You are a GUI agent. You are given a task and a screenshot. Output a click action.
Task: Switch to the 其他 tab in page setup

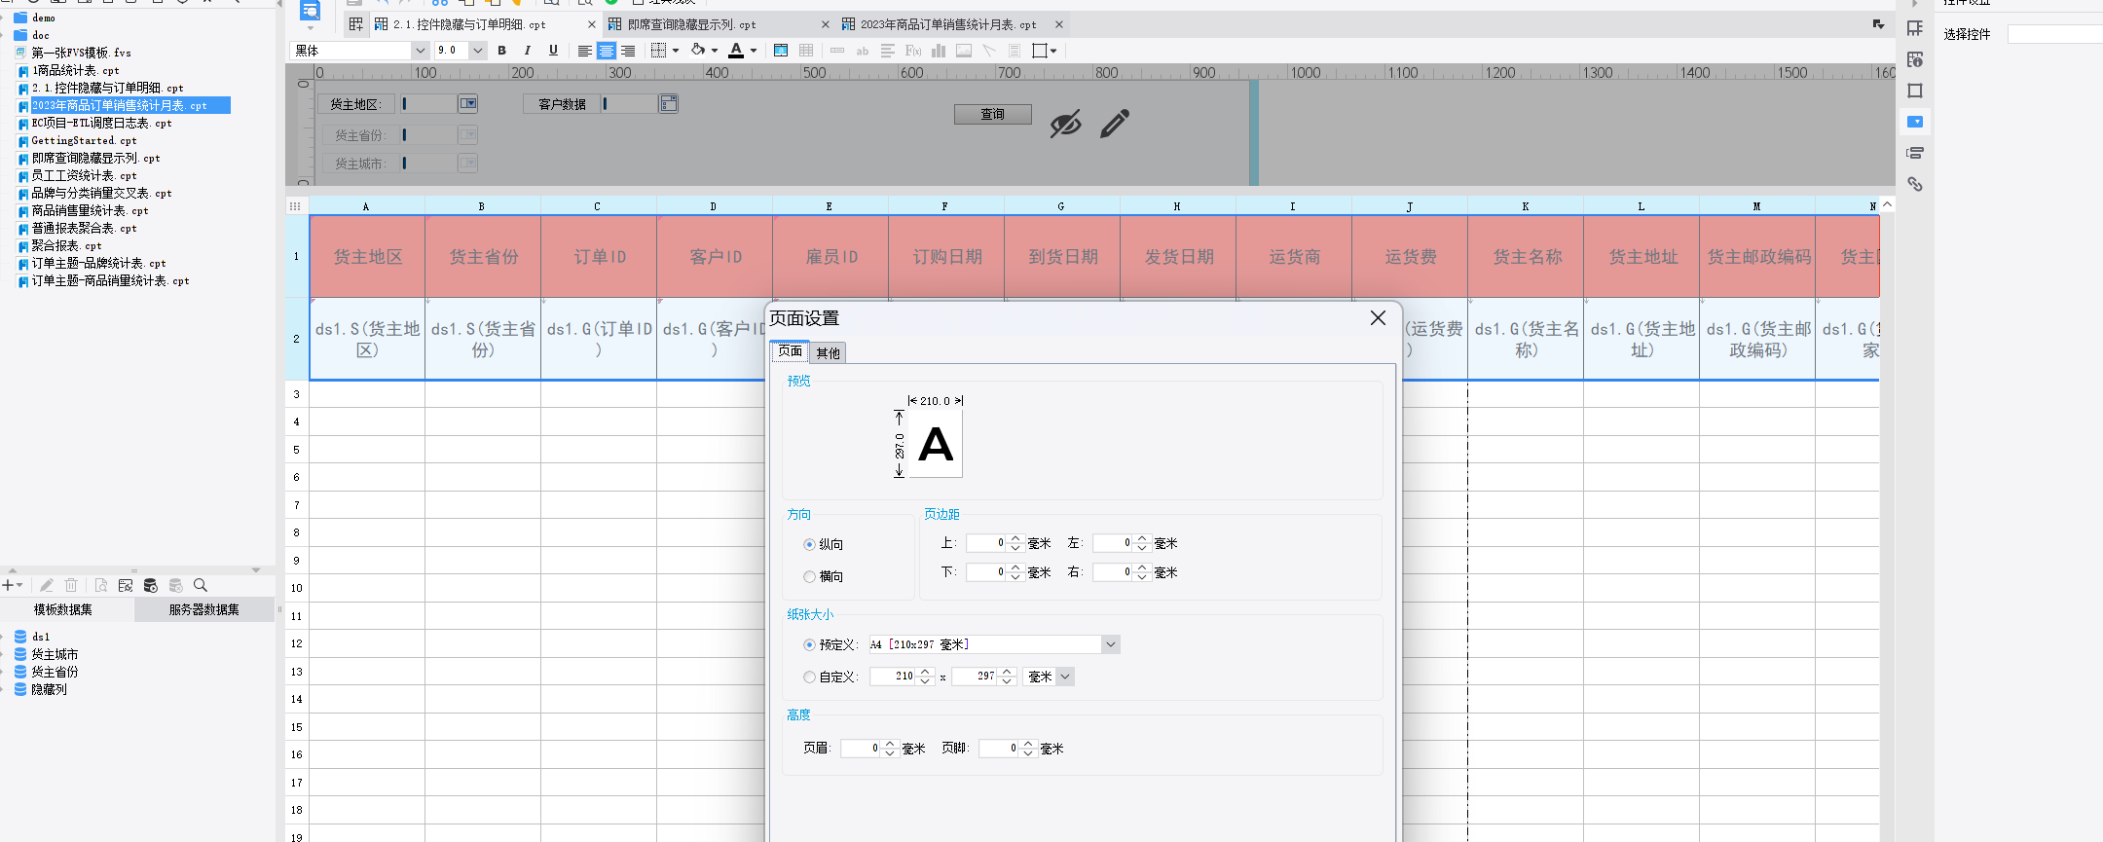828,352
